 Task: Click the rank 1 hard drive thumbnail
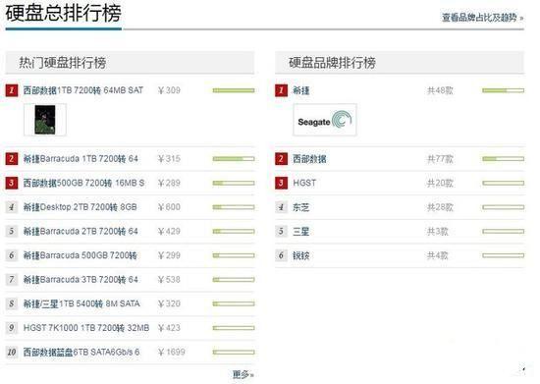45,120
